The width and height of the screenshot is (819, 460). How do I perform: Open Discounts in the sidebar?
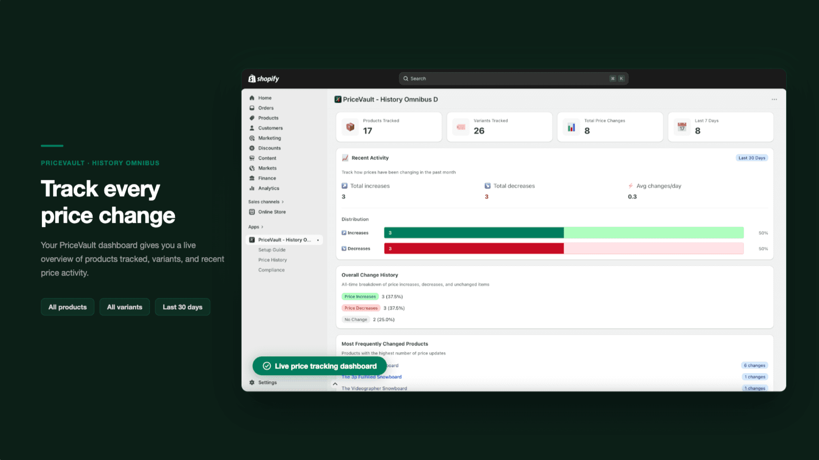[269, 148]
